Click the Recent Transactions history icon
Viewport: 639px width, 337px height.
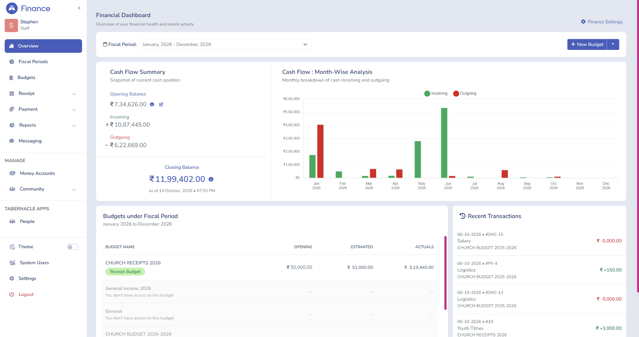tap(462, 216)
